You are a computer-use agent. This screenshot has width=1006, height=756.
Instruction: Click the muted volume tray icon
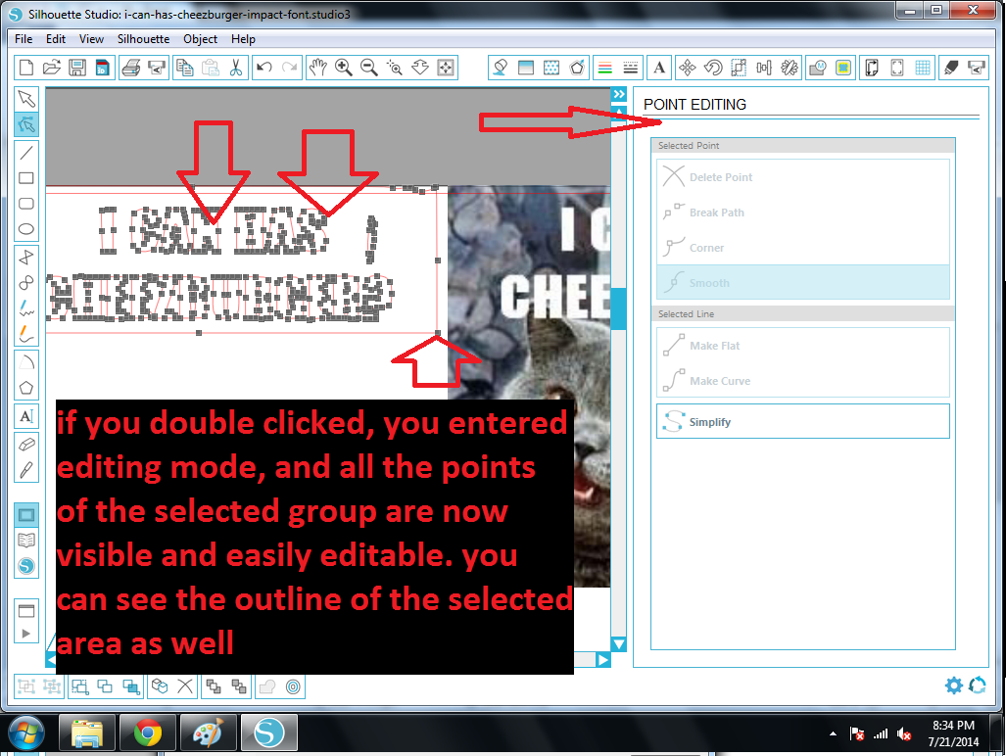(x=905, y=733)
